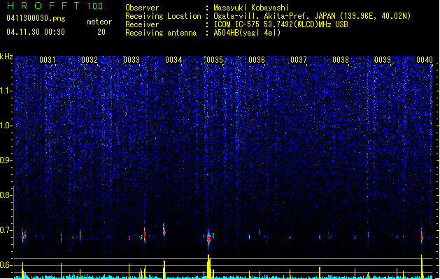Click the yellow power peak near 0040

(x=422, y=266)
